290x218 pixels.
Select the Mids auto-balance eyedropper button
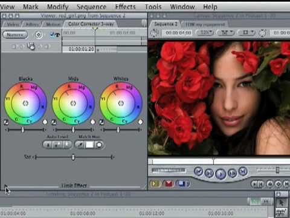click(54, 122)
